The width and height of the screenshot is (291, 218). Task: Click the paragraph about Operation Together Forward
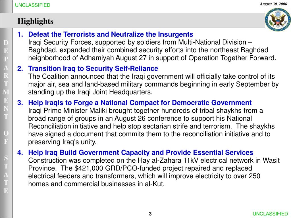152,51
